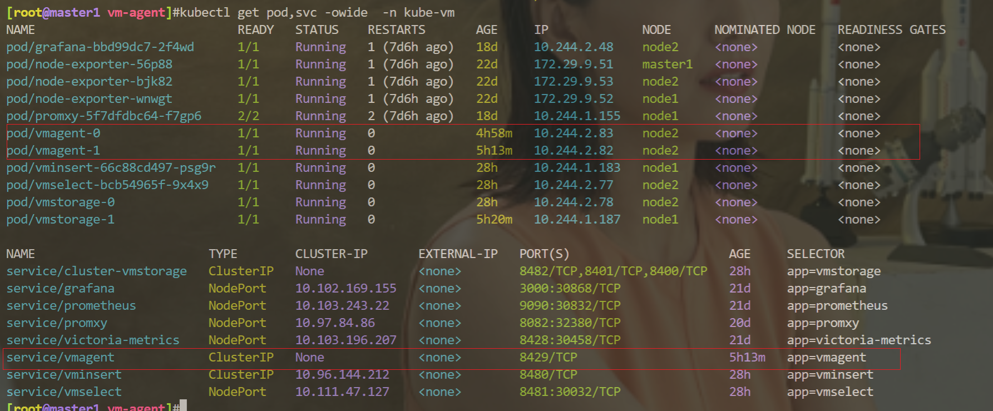This screenshot has height=411, width=993.
Task: Click selector 'app=prometheus'
Action: tap(837, 306)
